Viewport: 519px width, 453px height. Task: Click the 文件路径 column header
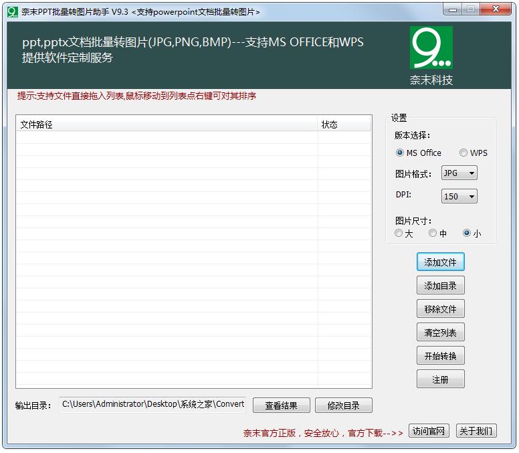coord(167,124)
